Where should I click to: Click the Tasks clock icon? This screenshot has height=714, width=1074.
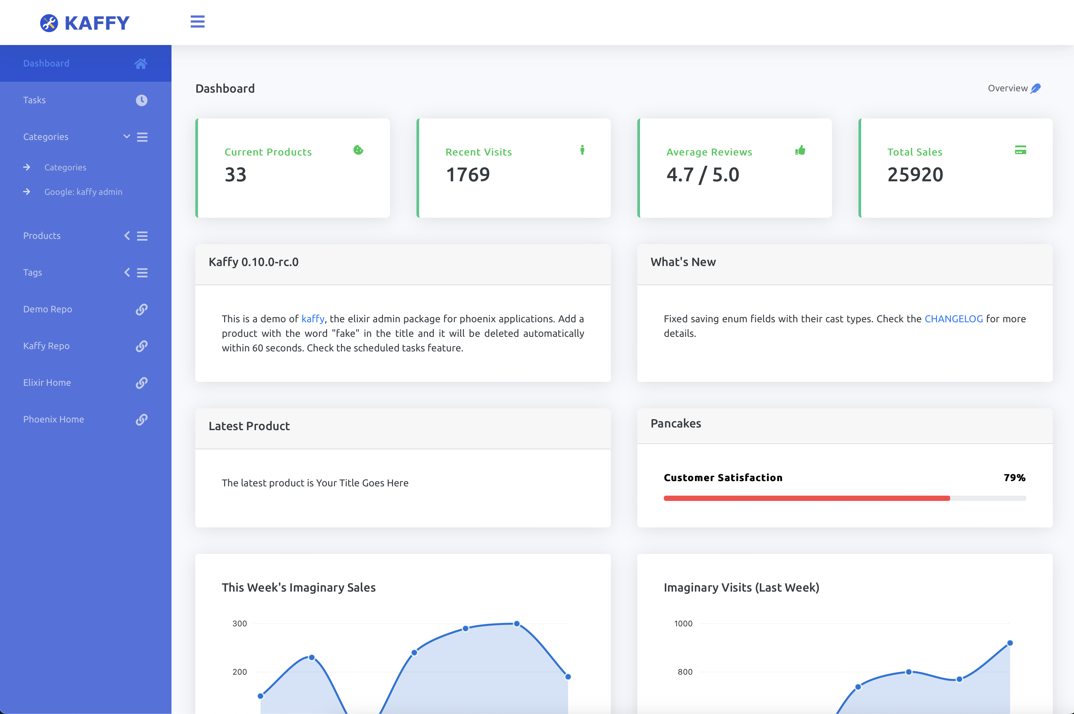tap(141, 100)
